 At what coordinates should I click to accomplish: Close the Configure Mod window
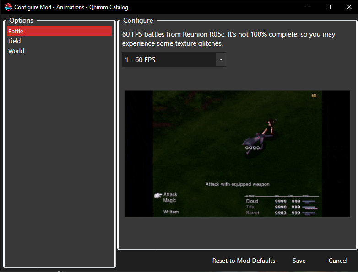pos(349,7)
